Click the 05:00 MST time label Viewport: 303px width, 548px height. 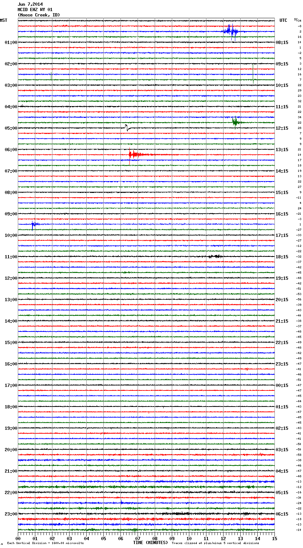click(x=11, y=128)
